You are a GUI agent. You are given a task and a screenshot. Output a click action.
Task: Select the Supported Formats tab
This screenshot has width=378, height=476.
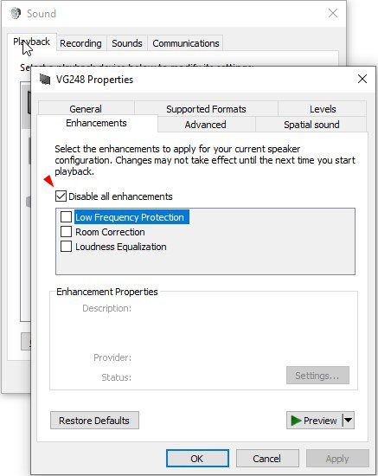206,109
